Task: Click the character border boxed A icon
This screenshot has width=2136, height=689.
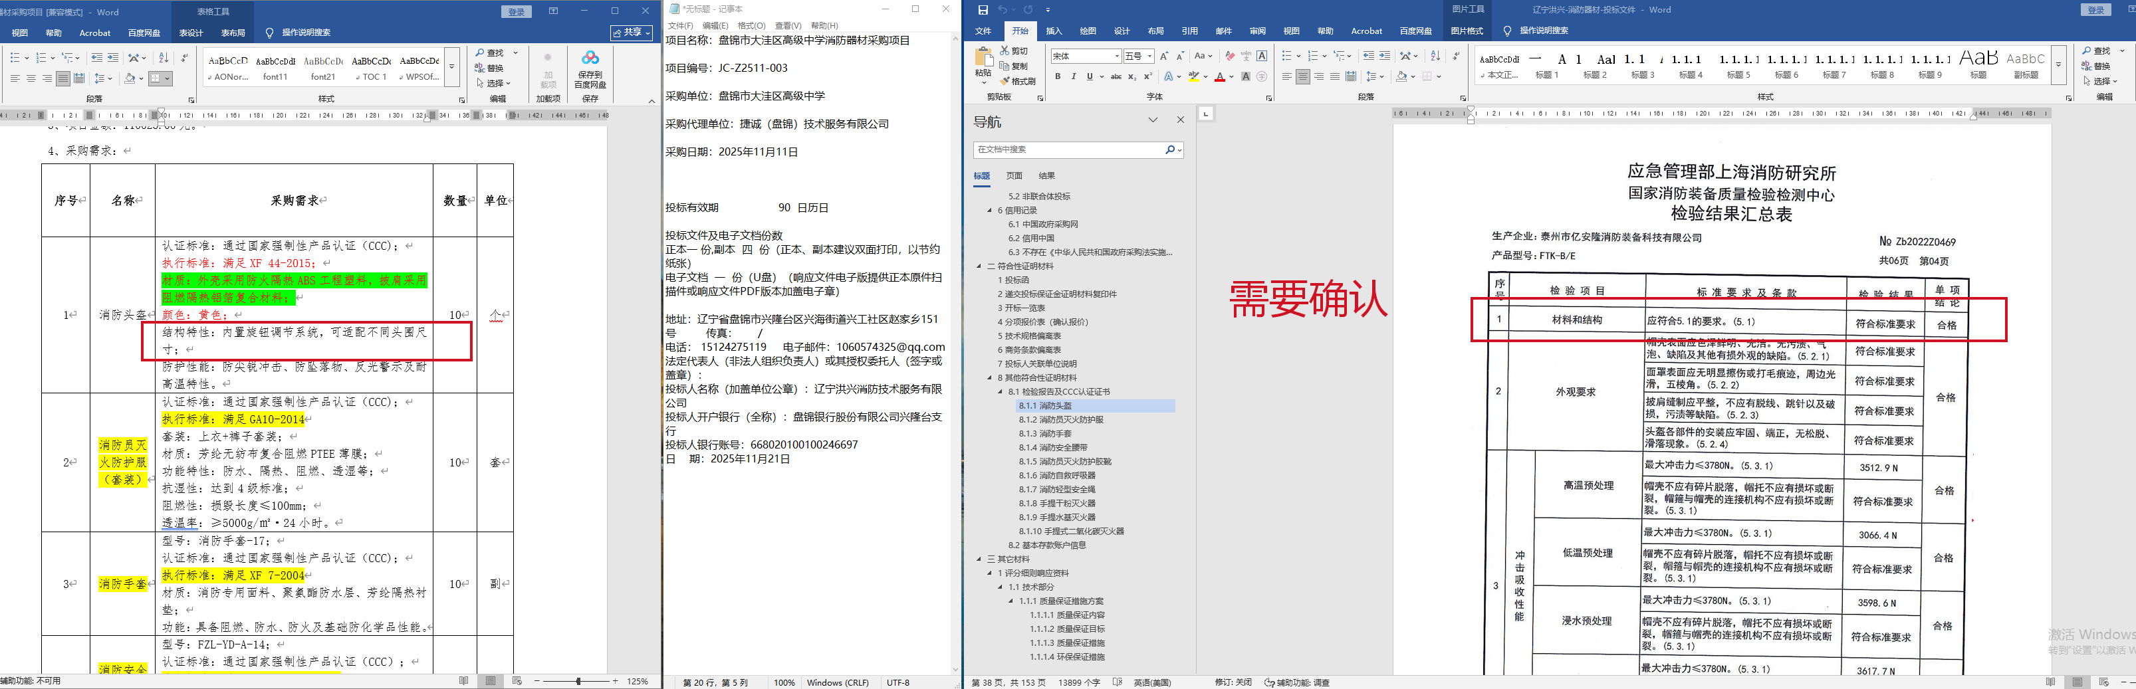Action: [x=1262, y=56]
